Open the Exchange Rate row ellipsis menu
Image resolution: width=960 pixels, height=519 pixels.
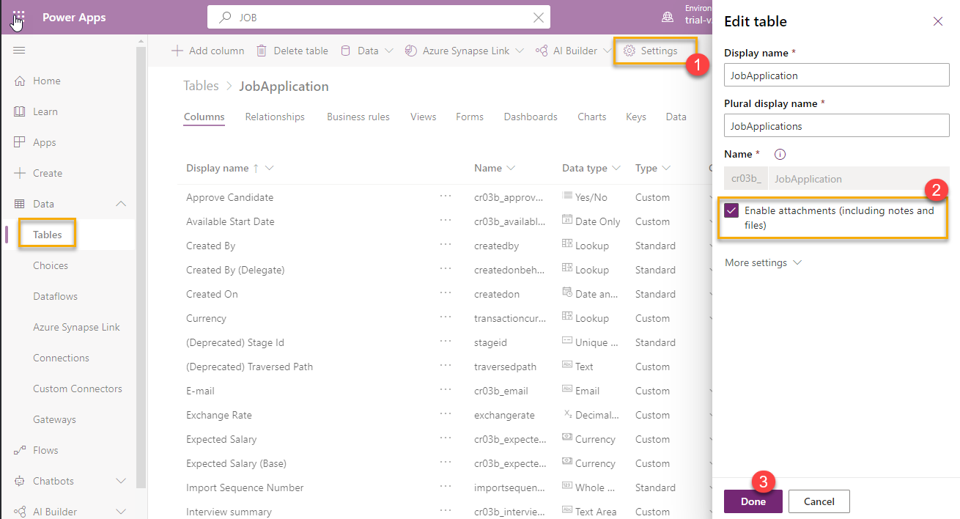point(446,414)
